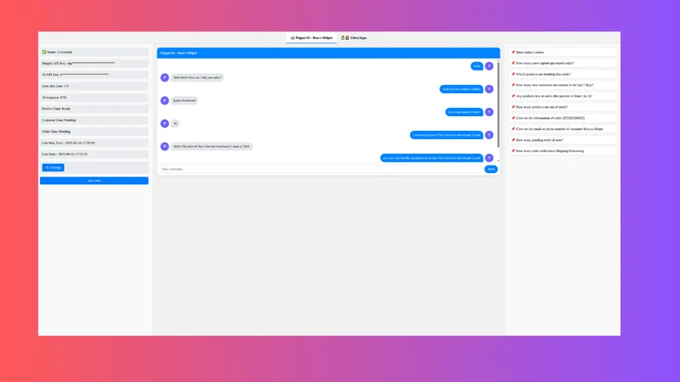Viewport: 680px width, 382px height.
Task: Click the Sync Data button
Action: [x=94, y=181]
